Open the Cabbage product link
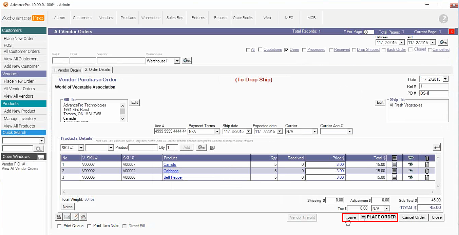Image resolution: width=459 pixels, height=235 pixels. (x=171, y=171)
